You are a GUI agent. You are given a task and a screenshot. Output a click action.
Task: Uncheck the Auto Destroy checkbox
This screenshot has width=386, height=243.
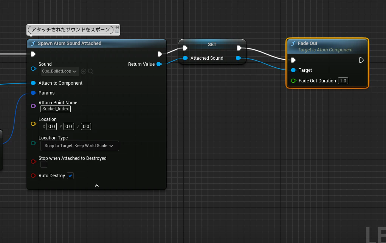(70, 176)
